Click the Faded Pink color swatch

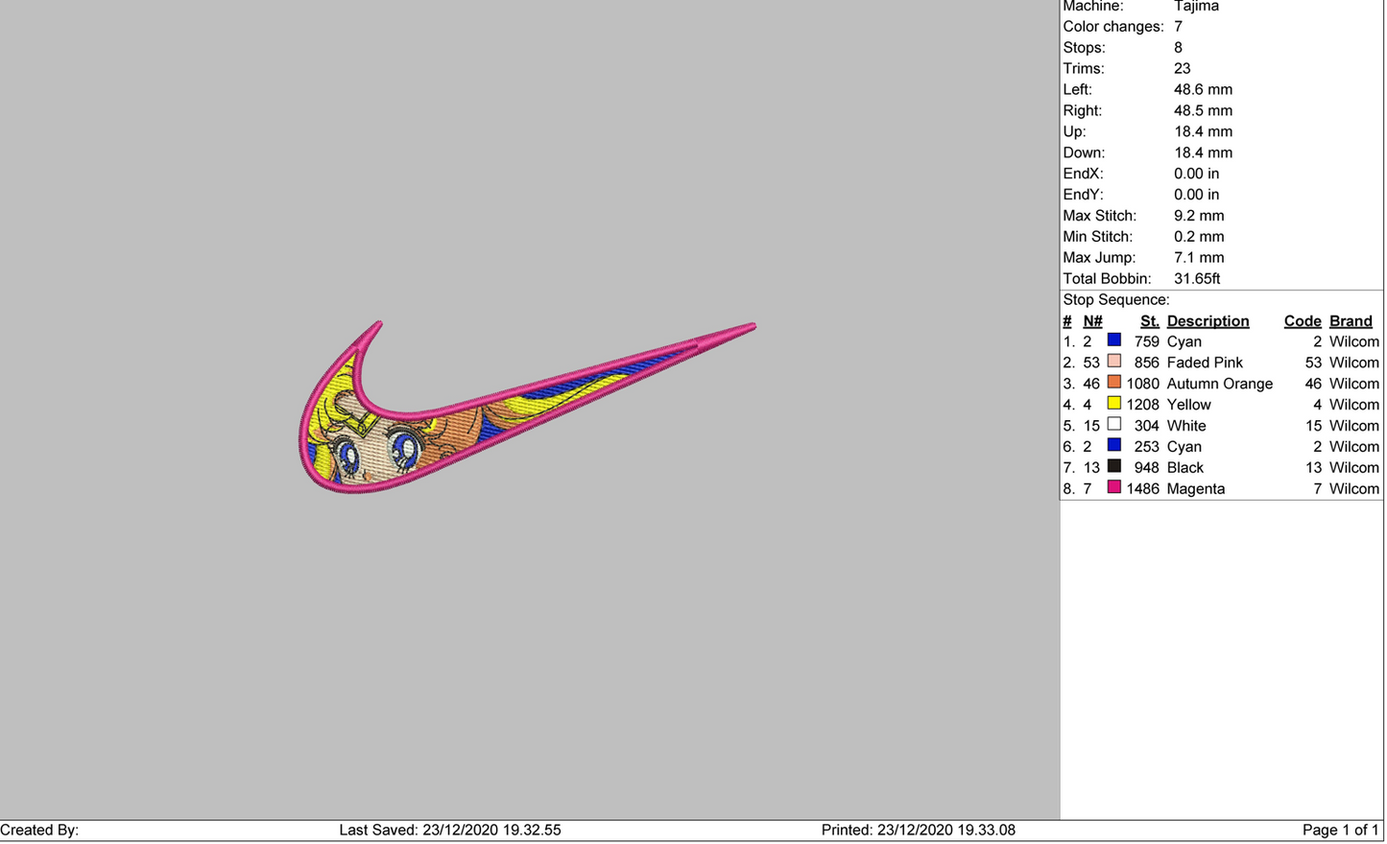1113,362
